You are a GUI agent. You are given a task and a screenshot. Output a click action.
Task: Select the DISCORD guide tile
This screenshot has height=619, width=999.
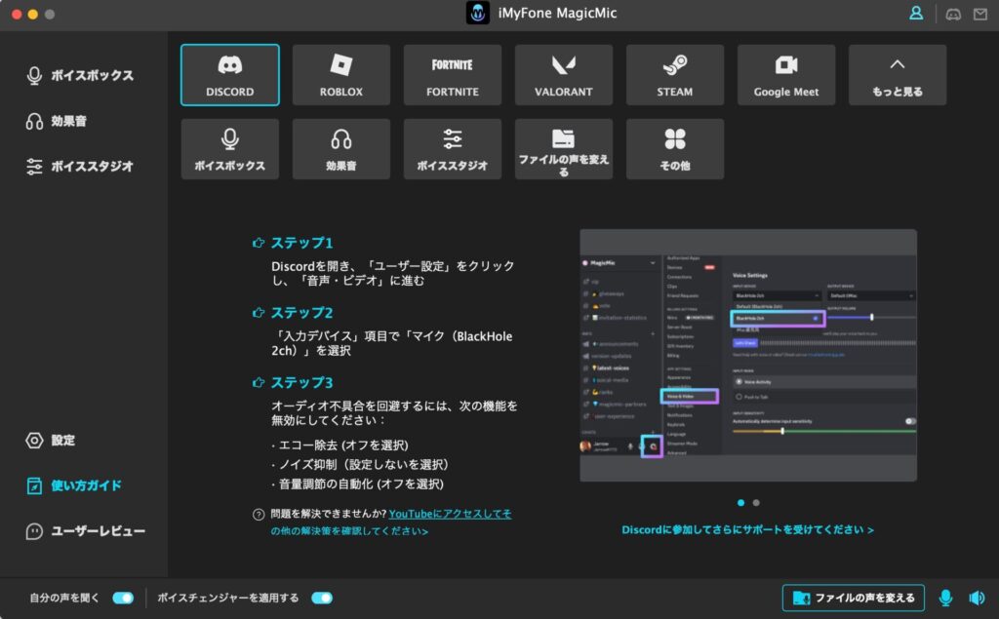click(x=230, y=75)
